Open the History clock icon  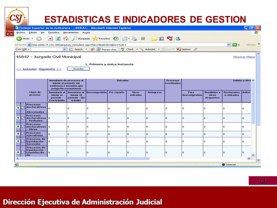pyautogui.click(x=116, y=38)
